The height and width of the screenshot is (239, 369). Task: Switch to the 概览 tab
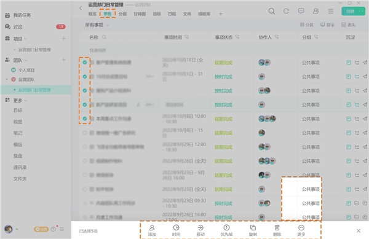pyautogui.click(x=92, y=14)
